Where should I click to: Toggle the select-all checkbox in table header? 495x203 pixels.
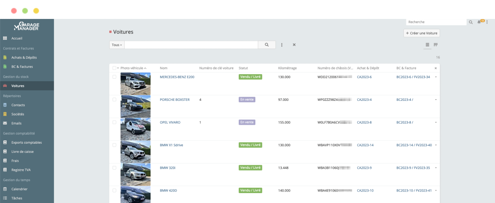click(114, 68)
